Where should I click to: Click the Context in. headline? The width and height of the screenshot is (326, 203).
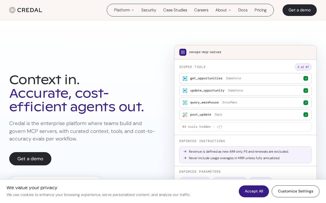click(x=44, y=80)
